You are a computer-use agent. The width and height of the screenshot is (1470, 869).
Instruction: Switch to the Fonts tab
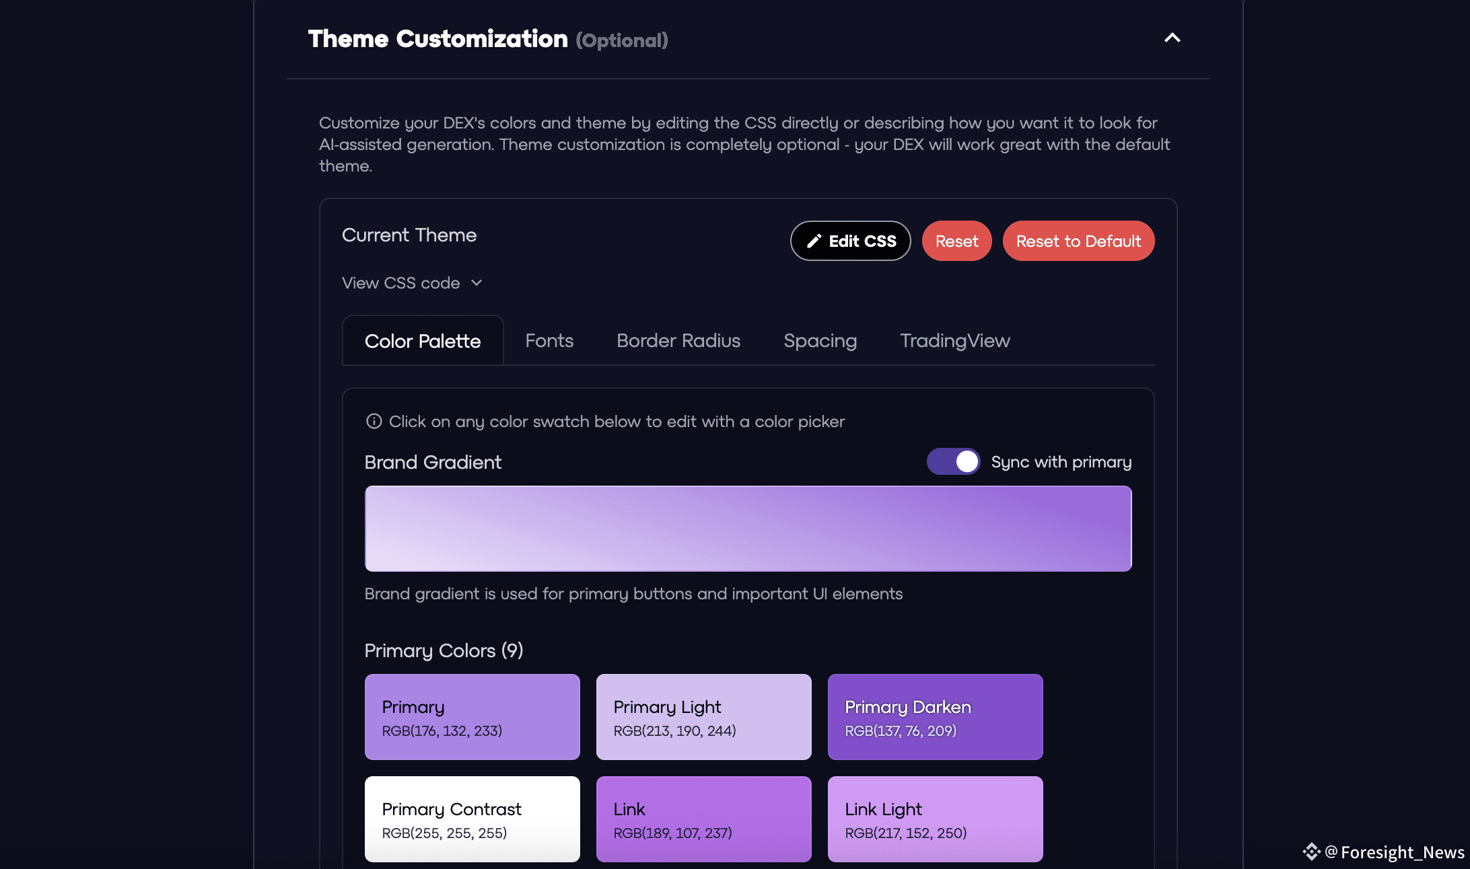tap(549, 341)
